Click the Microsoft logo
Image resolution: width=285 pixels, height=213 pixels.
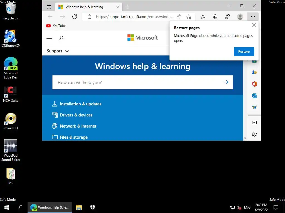coord(142,38)
